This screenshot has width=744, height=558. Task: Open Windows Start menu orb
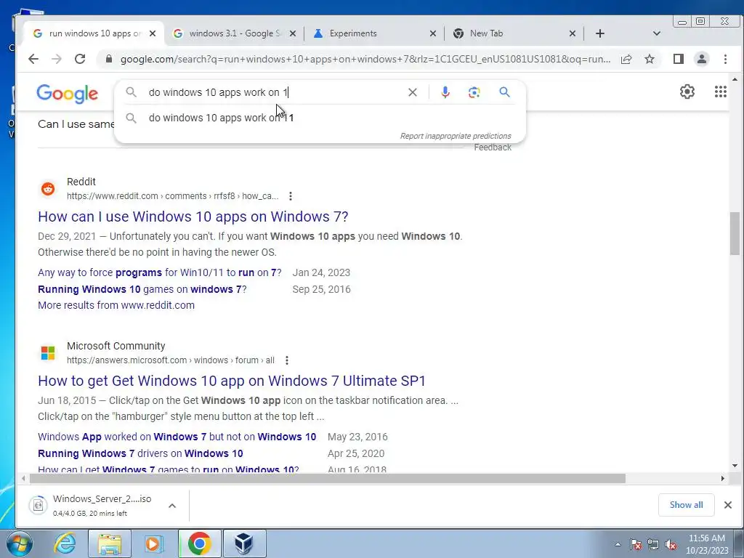tap(20, 543)
